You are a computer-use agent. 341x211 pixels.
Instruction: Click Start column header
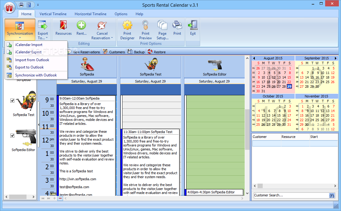(x=324, y=137)
